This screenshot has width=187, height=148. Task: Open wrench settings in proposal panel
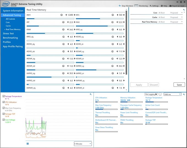184,10
